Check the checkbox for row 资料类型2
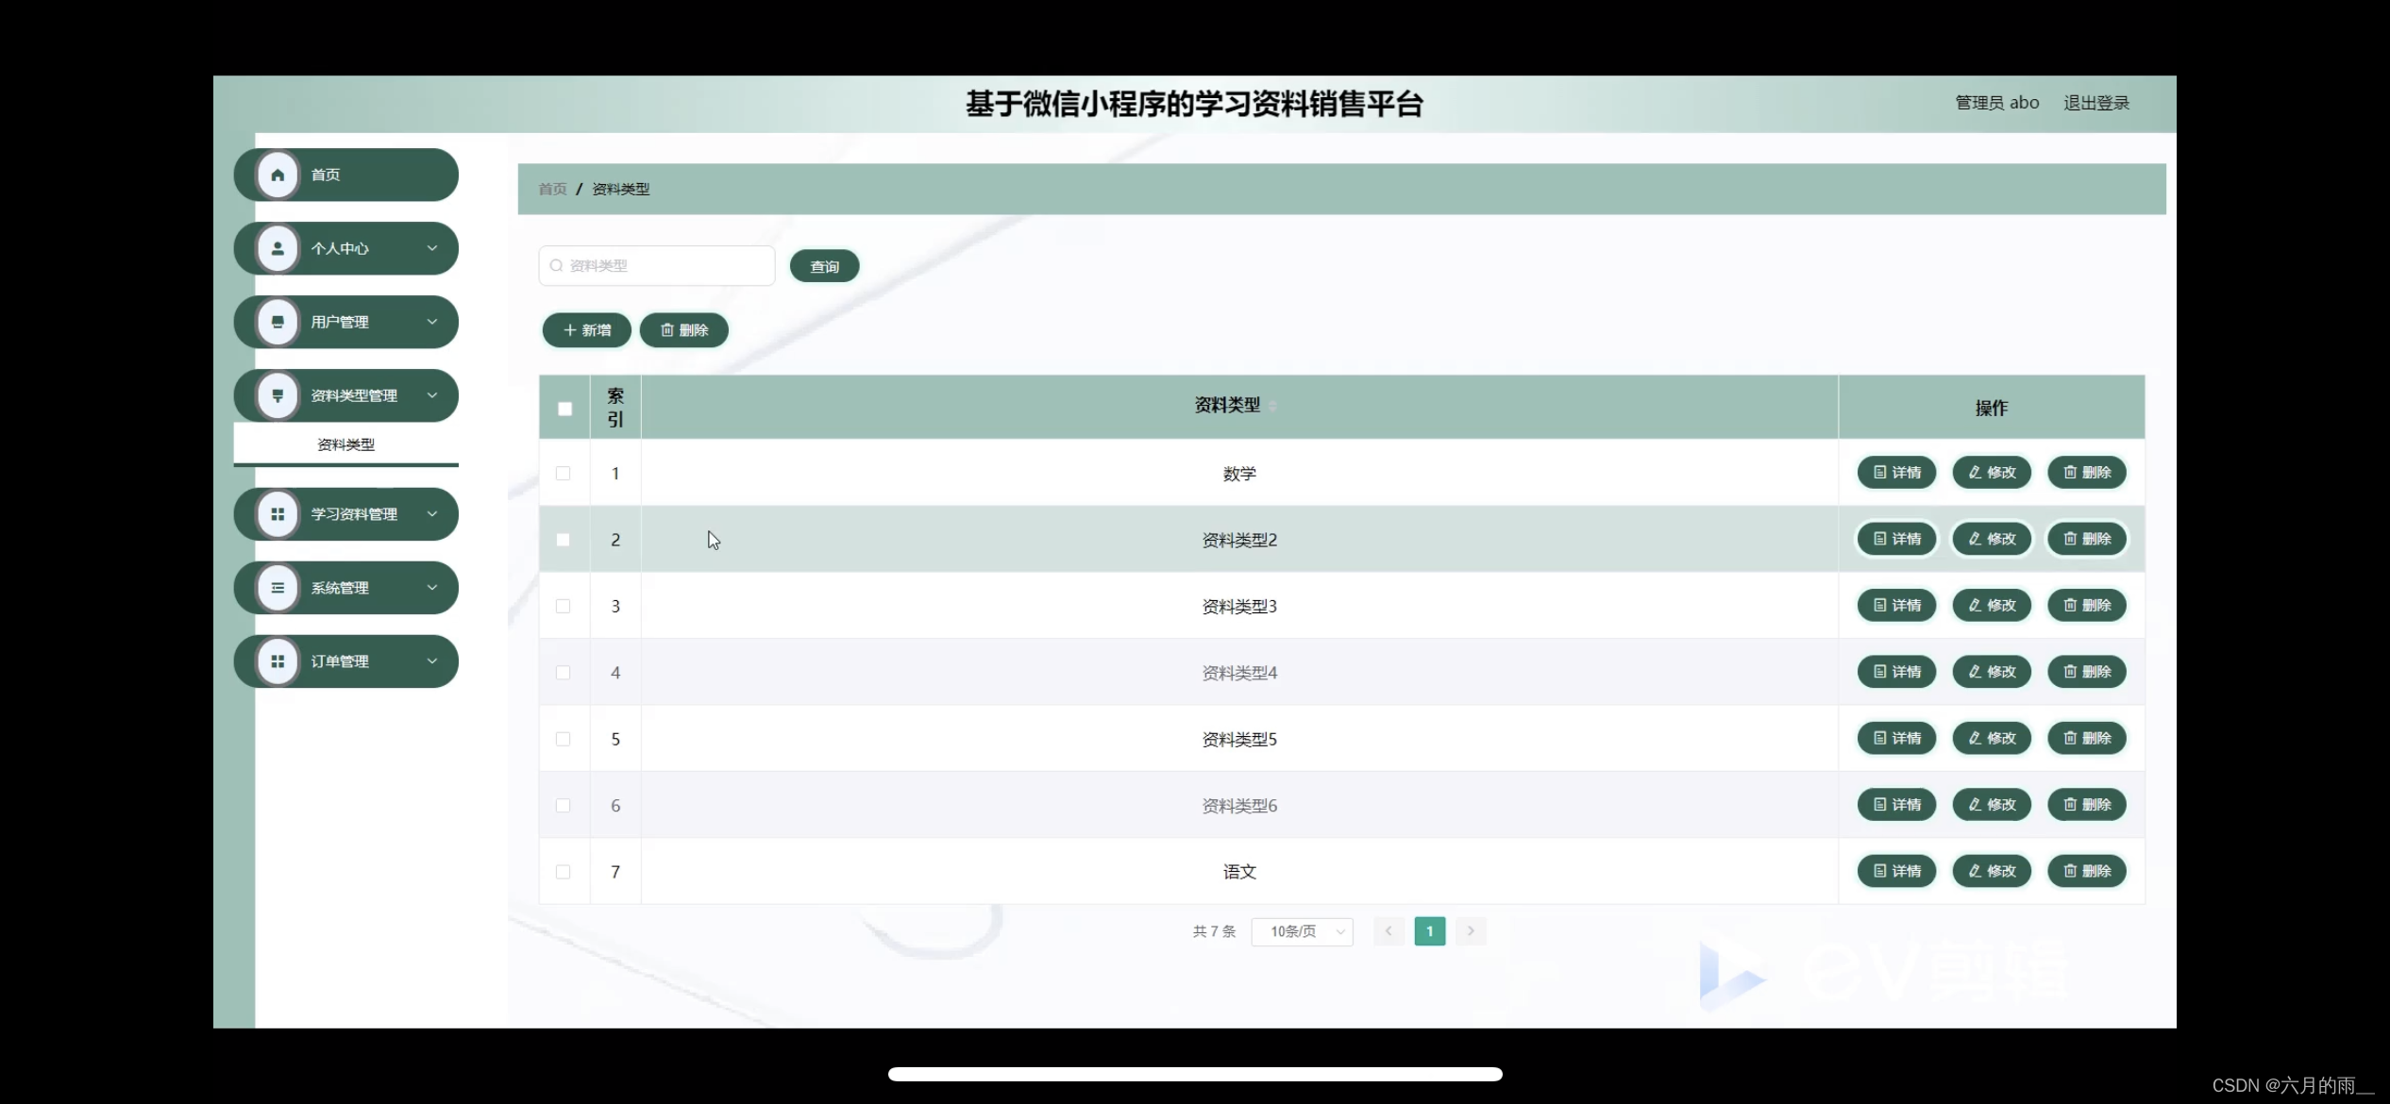This screenshot has width=2390, height=1104. click(564, 540)
